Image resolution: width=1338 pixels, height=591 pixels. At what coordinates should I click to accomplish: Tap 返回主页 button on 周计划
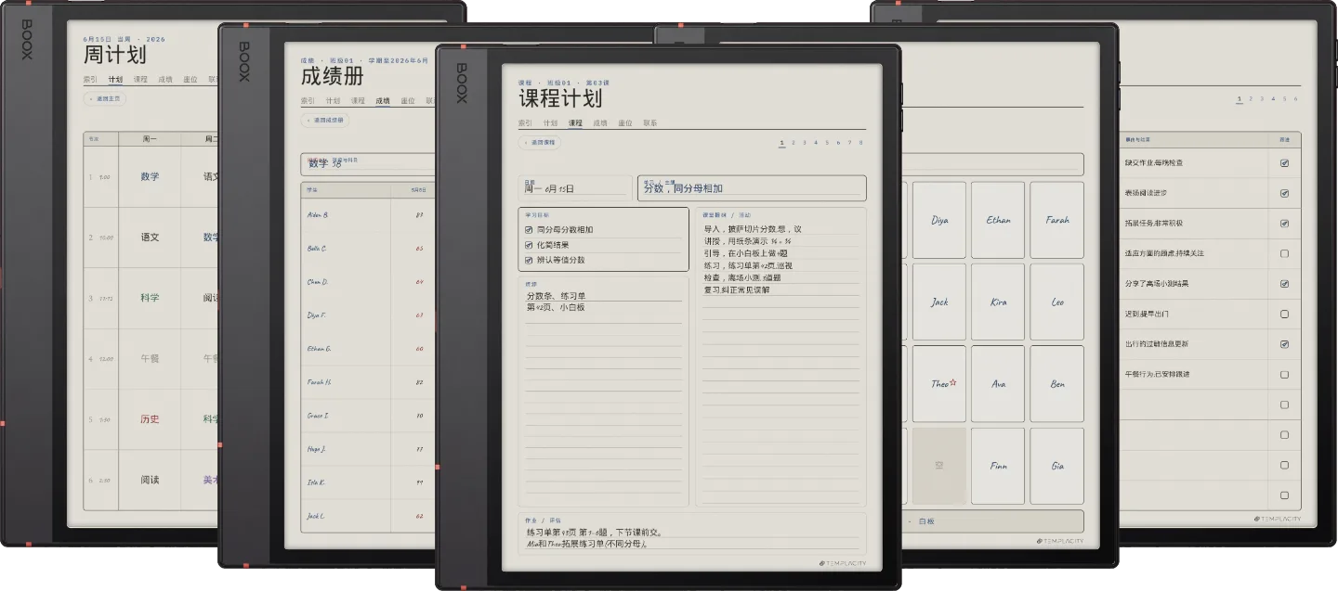(104, 98)
